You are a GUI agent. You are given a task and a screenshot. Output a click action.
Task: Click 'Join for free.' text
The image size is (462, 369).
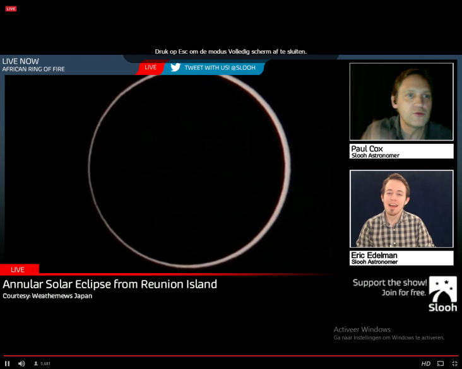[x=404, y=293]
